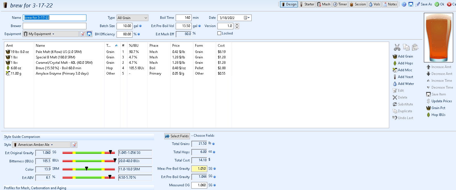Edit the selected ingredient
456x190 pixels.
398,91
